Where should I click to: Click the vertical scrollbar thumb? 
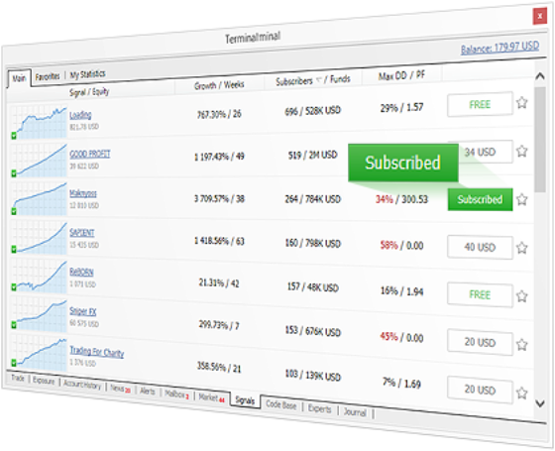(x=540, y=140)
